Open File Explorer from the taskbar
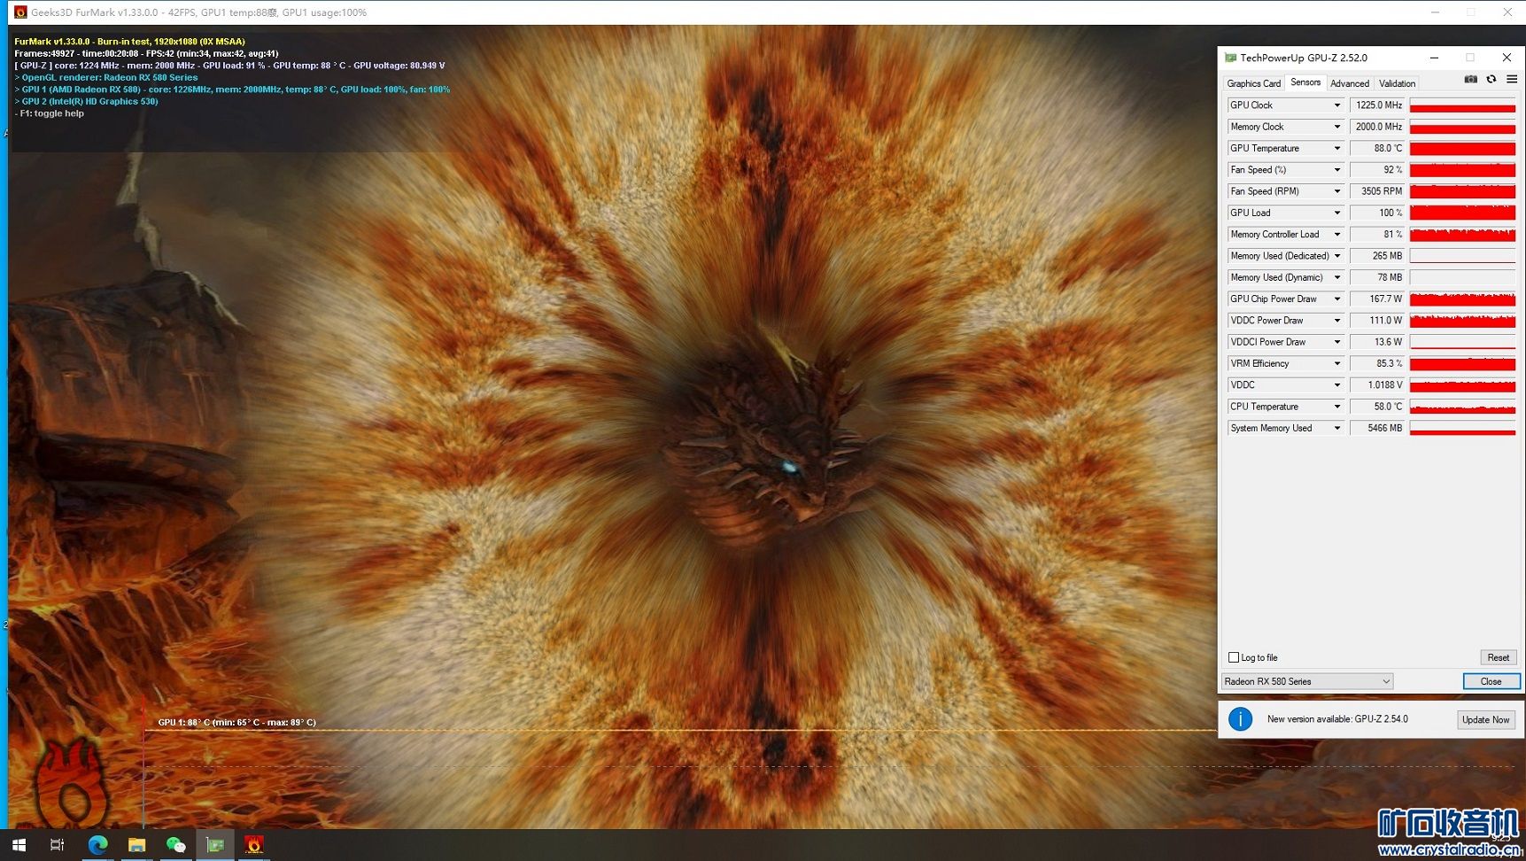1526x861 pixels. tap(136, 845)
